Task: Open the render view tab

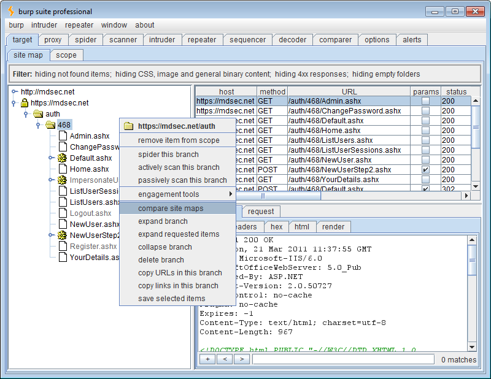Action: [x=333, y=226]
